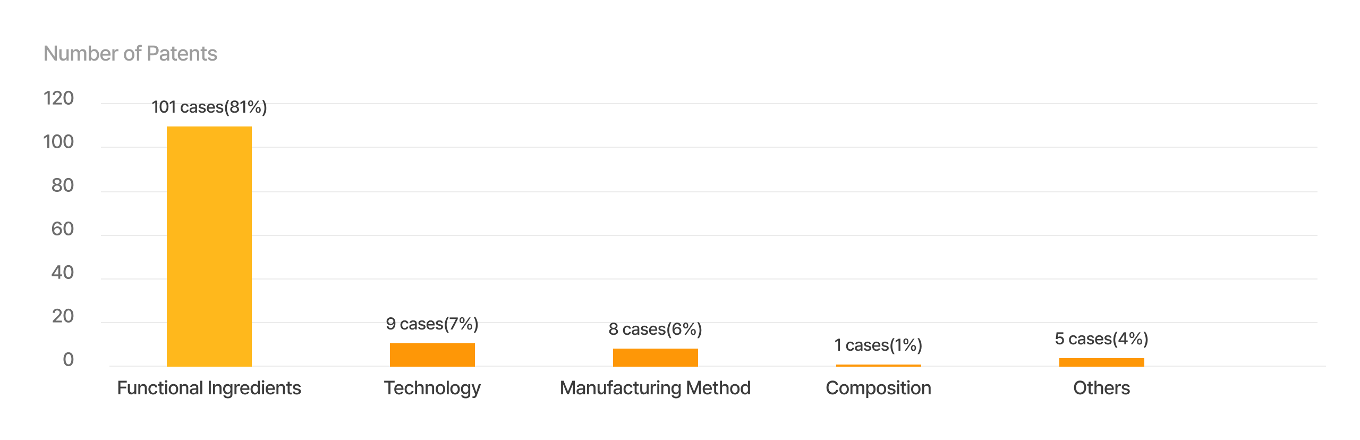The height and width of the screenshot is (440, 1360).
Task: Select the "9 cases(7%)" data label
Action: (x=432, y=324)
